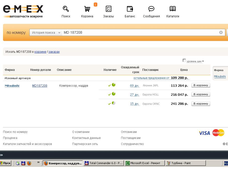
Task: Switch to Microsoft Excel taskbar item
Action: [x=145, y=163]
